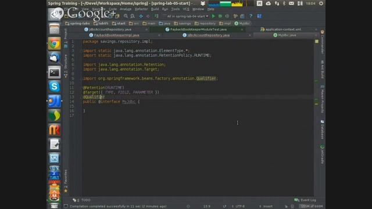Click the Make Project icon
The width and height of the screenshot is (372, 209).
156,16
